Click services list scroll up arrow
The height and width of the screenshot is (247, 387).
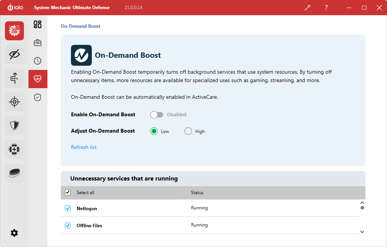[x=362, y=203]
